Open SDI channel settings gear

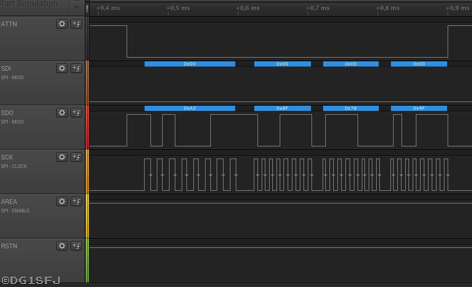click(62, 68)
